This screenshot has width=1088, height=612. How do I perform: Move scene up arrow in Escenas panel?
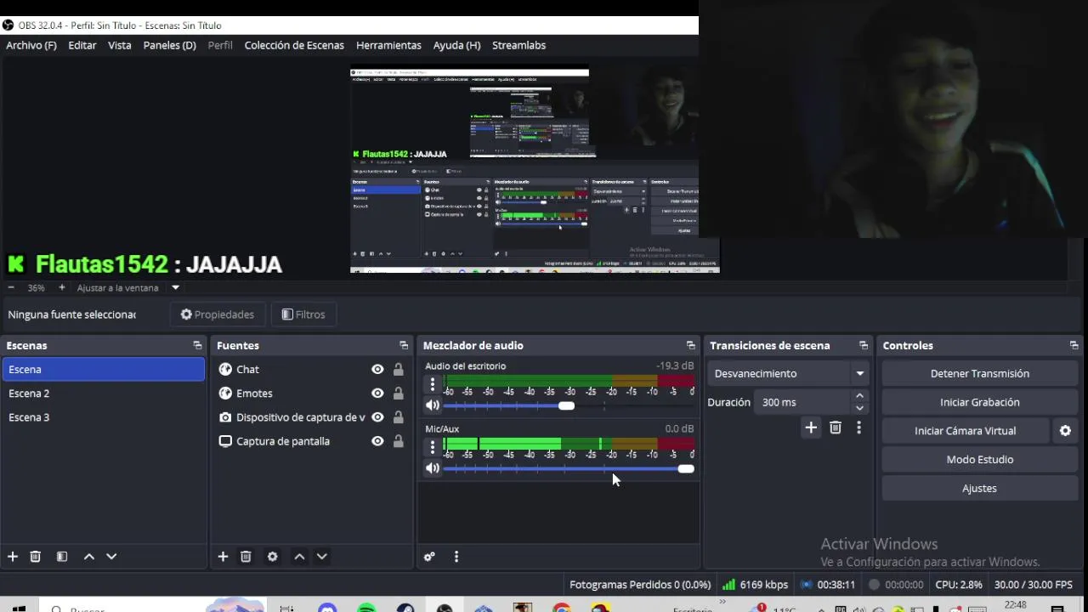click(89, 557)
